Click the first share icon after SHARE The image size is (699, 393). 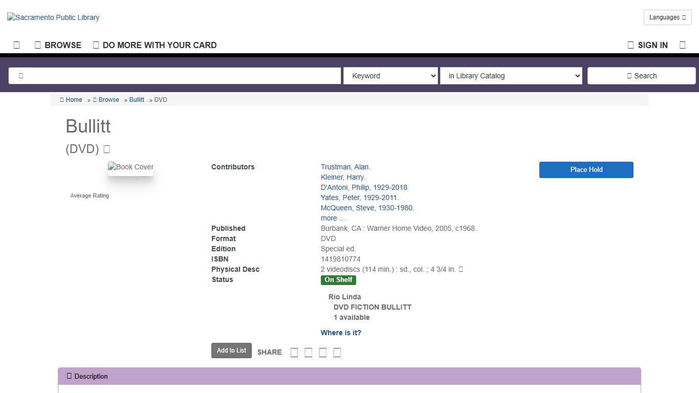click(294, 353)
